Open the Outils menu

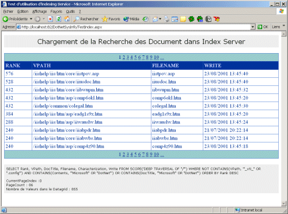tap(70, 12)
